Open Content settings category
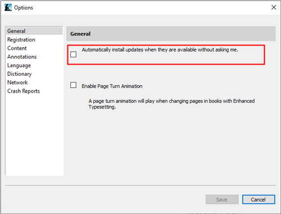Viewport: 281px width, 214px height. 17,48
